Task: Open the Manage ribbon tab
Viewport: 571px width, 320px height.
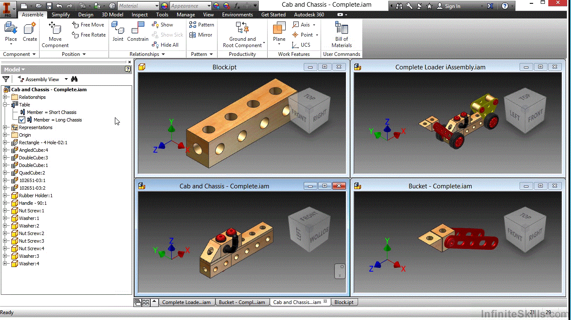Action: (x=186, y=15)
